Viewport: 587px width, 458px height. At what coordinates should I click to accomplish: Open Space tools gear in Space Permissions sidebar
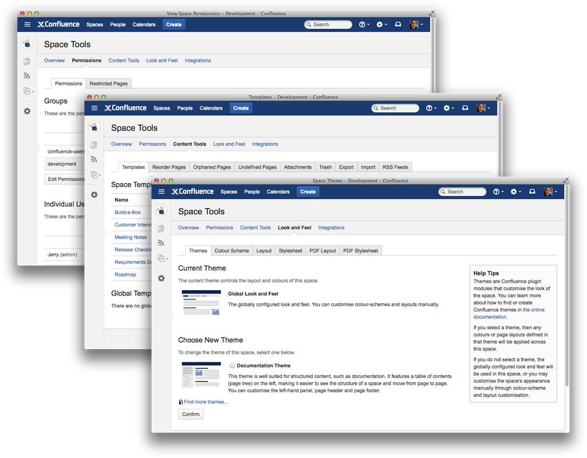tap(28, 111)
